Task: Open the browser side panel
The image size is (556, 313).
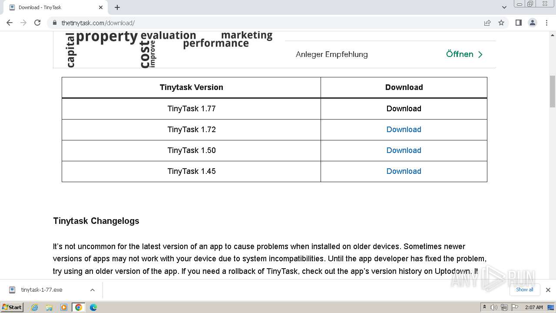Action: (518, 23)
